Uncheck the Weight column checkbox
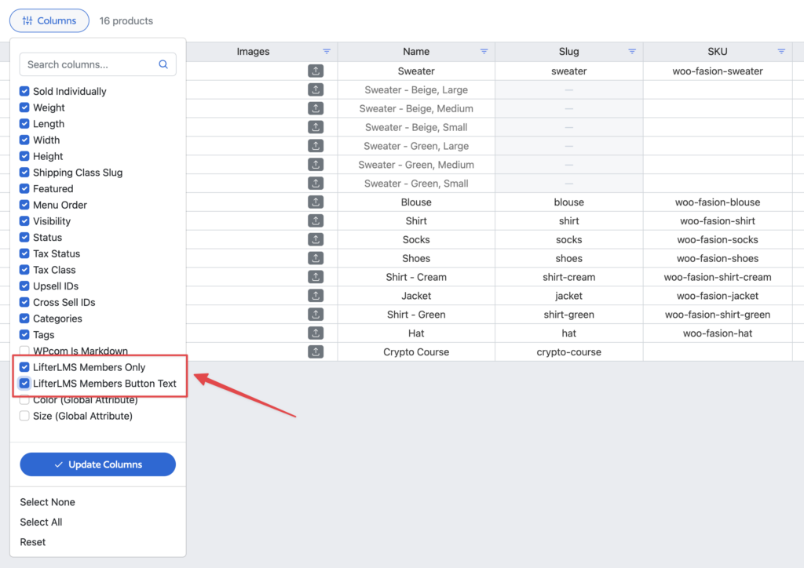 point(24,107)
